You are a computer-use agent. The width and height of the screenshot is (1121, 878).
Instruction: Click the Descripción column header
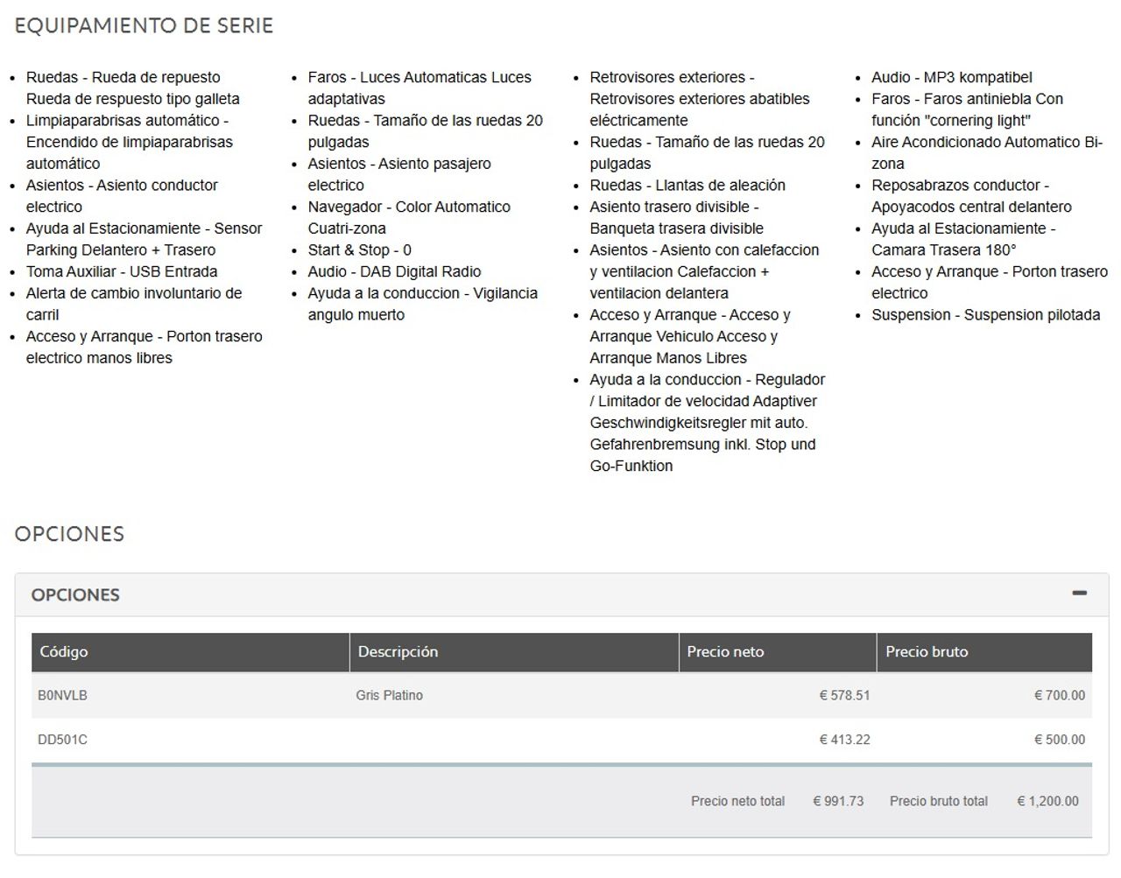pyautogui.click(x=398, y=652)
